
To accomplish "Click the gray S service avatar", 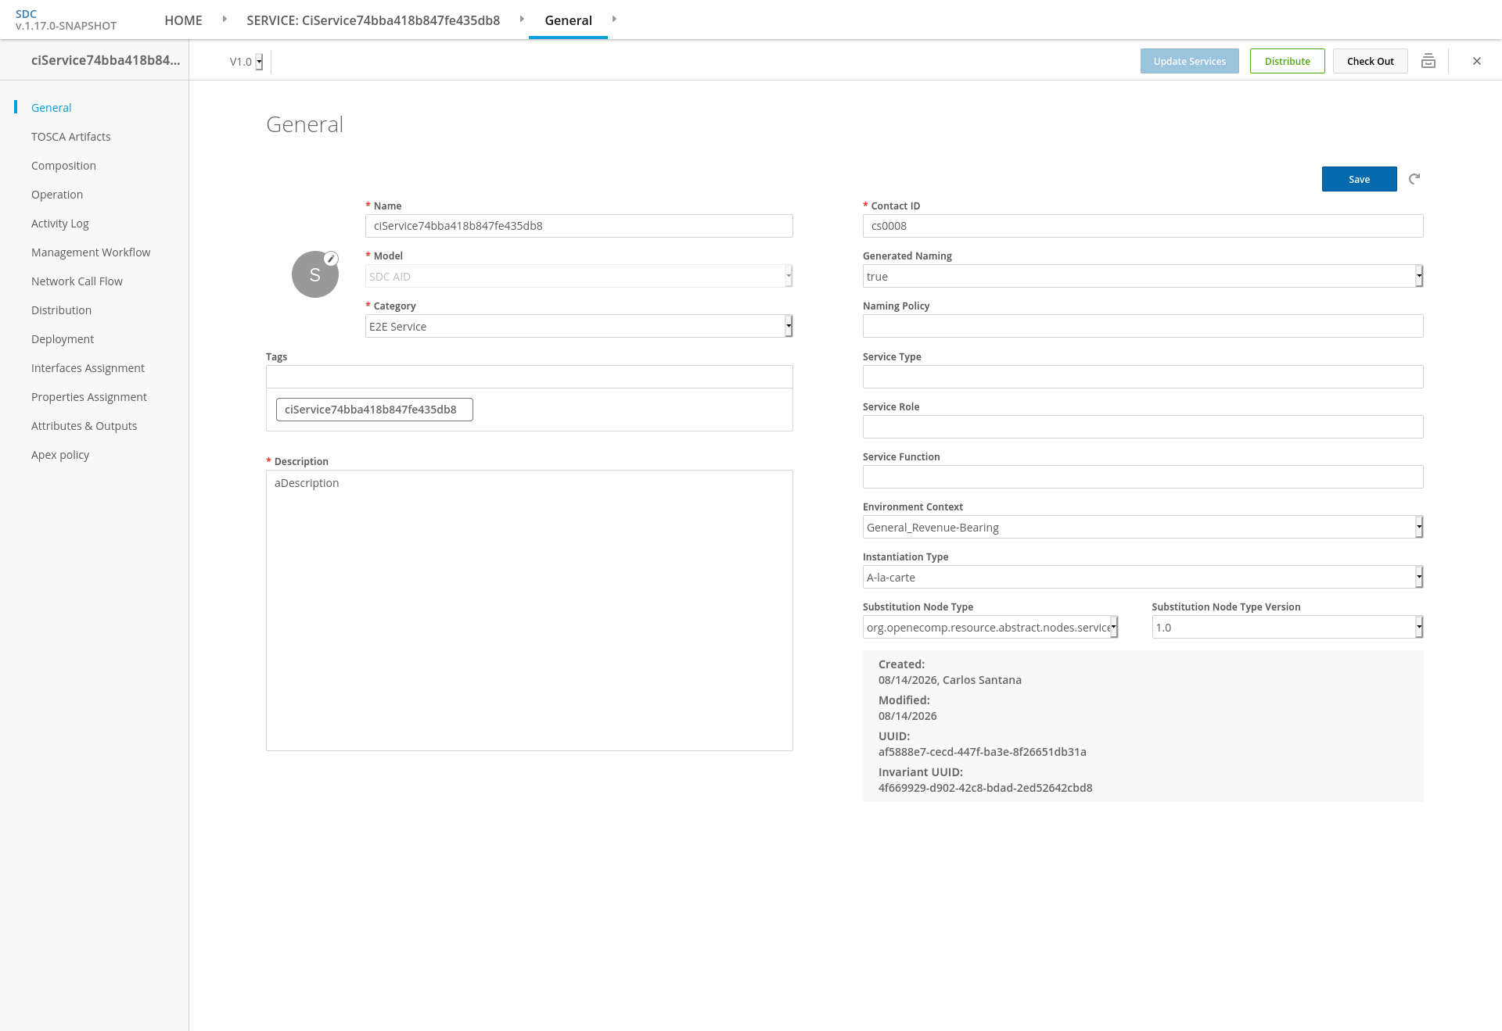I will coord(315,274).
